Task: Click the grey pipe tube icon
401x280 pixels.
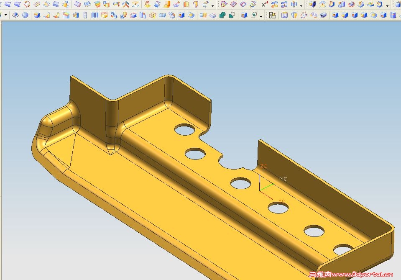Action: click(x=323, y=15)
